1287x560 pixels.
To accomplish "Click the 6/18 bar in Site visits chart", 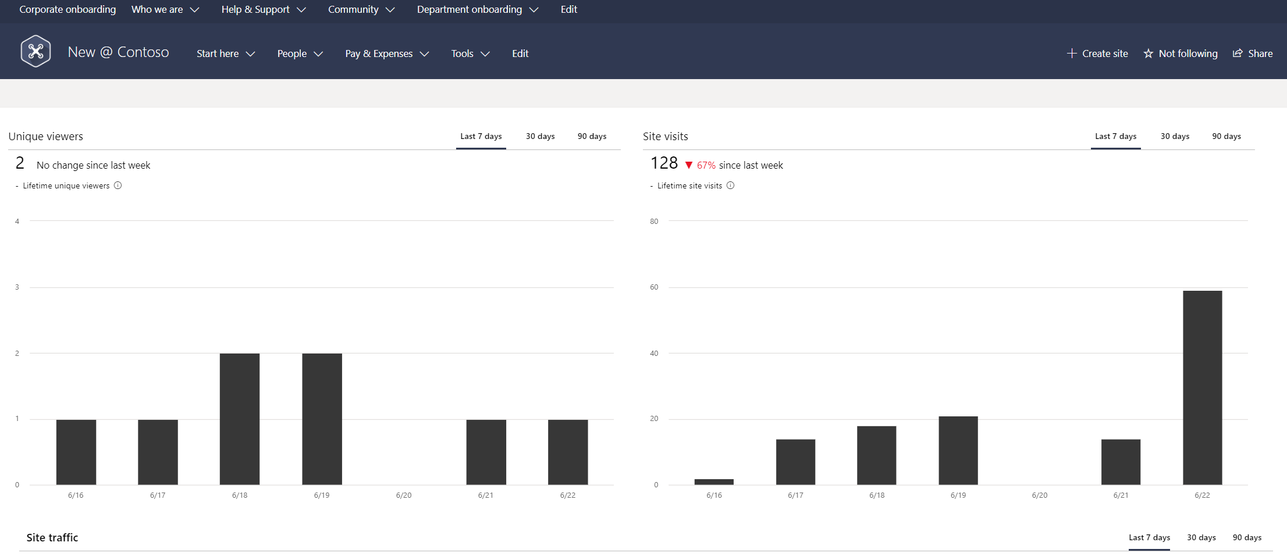I will (x=877, y=455).
